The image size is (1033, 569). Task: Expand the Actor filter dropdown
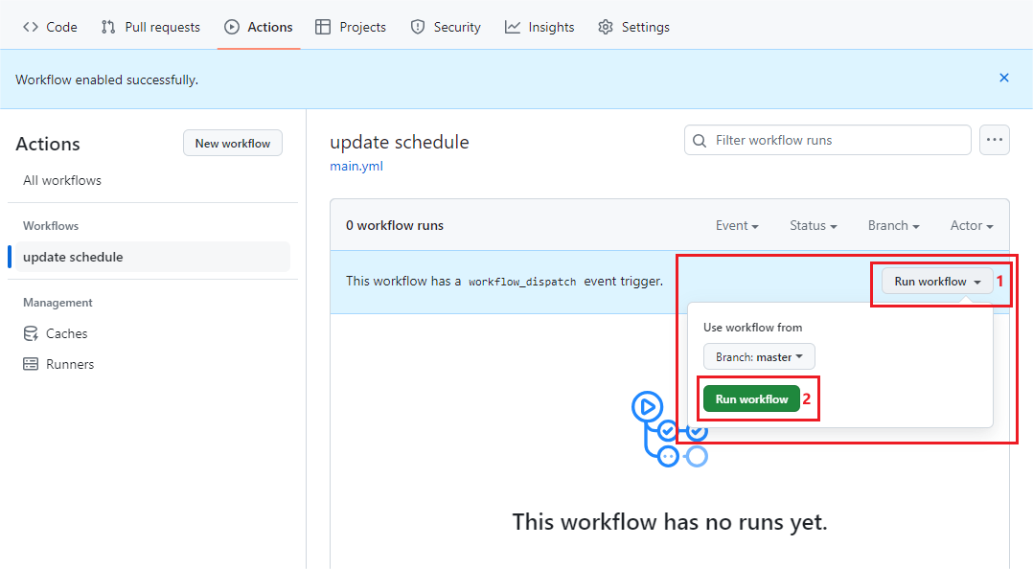pyautogui.click(x=971, y=225)
